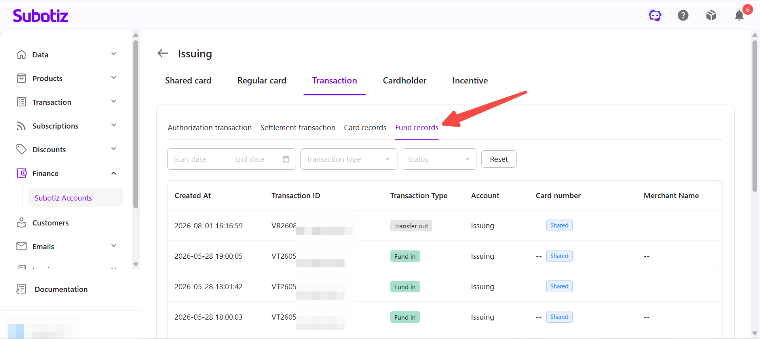Open the Customers sidebar item
Screen dimensions: 760x339
50,223
